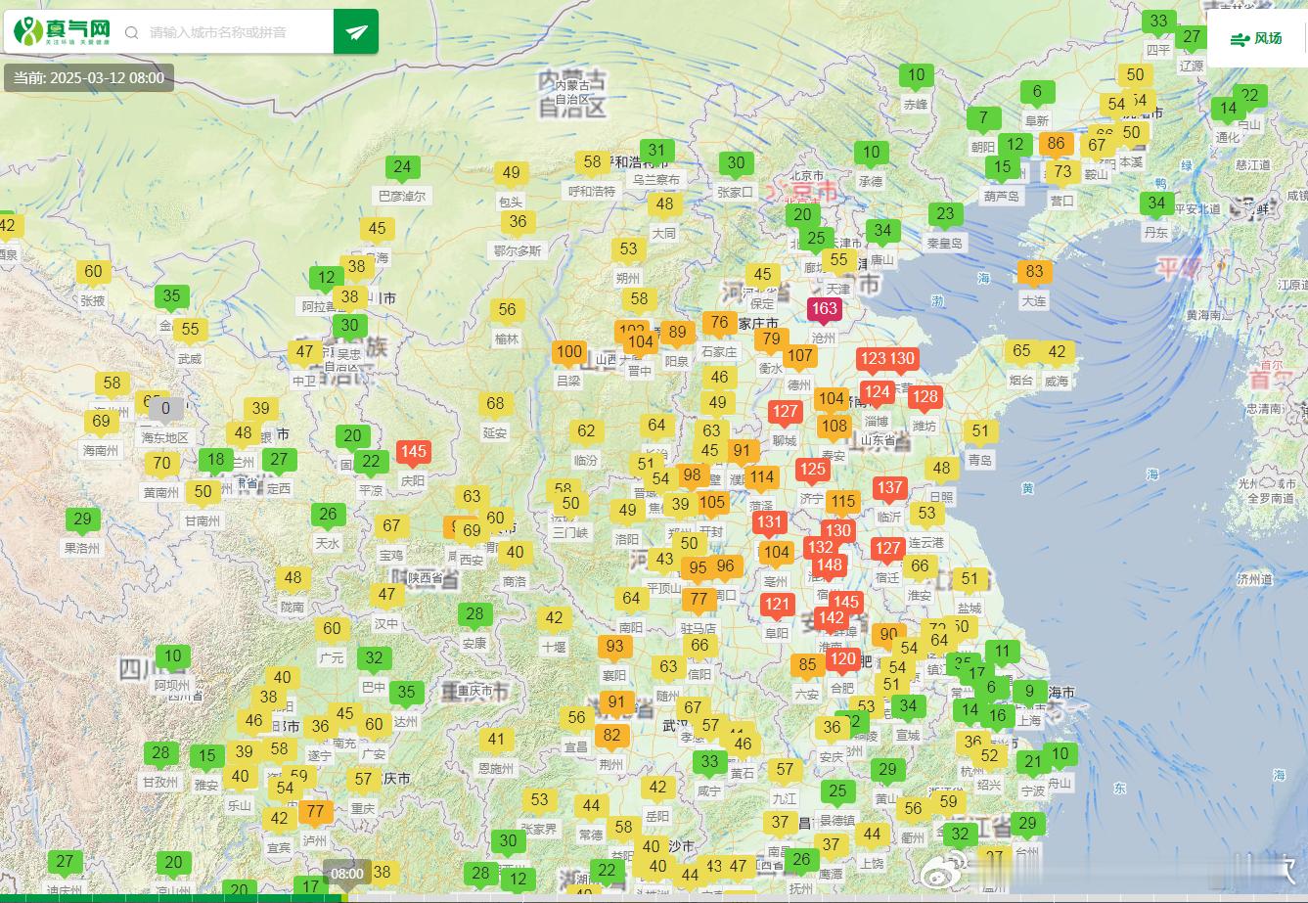Click the 29 marker above 果洛州
Image resolution: width=1308 pixels, height=903 pixels.
click(x=82, y=521)
